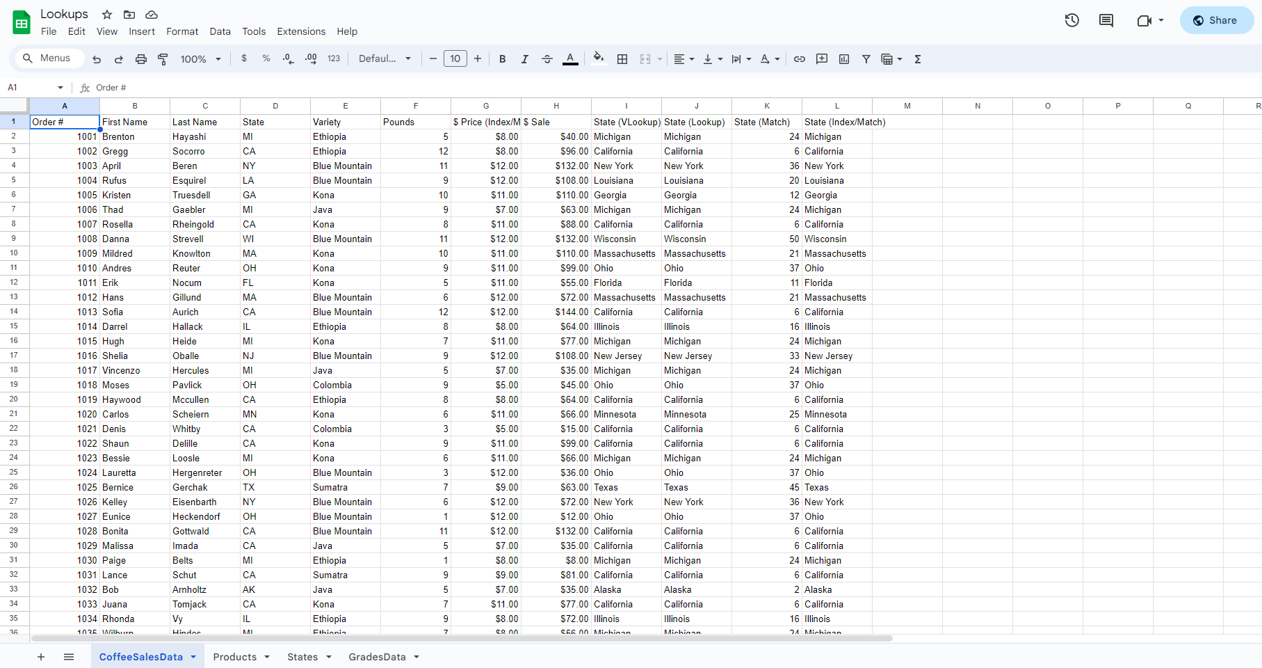Switch to the Products sheet tab
The image size is (1262, 668).
pyautogui.click(x=241, y=657)
